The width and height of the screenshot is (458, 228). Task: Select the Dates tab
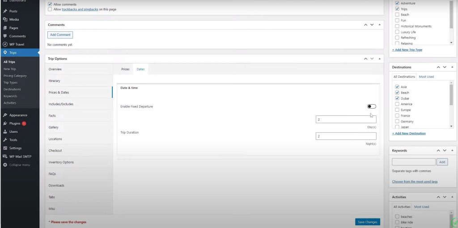(140, 69)
